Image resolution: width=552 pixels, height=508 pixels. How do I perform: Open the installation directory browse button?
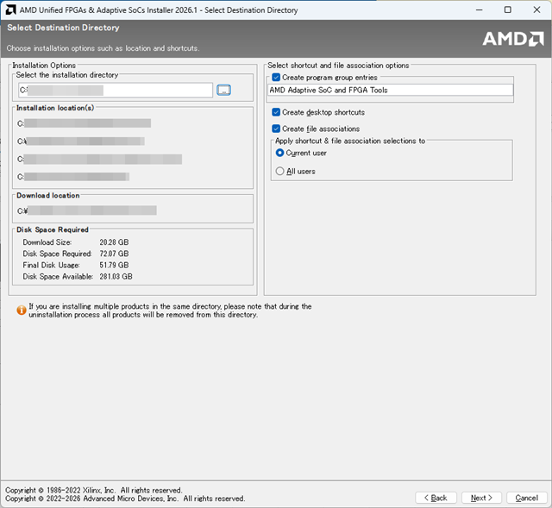(224, 90)
